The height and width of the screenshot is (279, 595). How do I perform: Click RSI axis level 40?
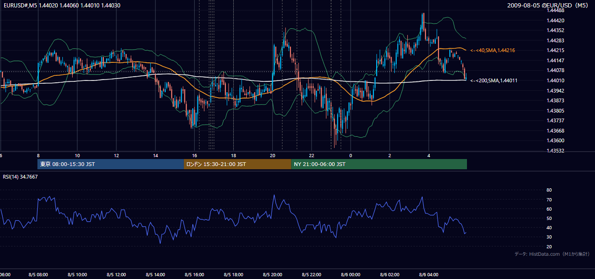[549, 228]
